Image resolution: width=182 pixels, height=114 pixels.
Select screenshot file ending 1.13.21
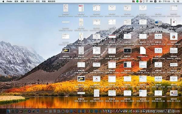click(143, 36)
